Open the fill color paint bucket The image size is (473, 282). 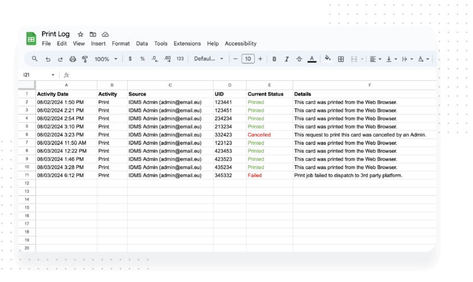[x=328, y=59]
